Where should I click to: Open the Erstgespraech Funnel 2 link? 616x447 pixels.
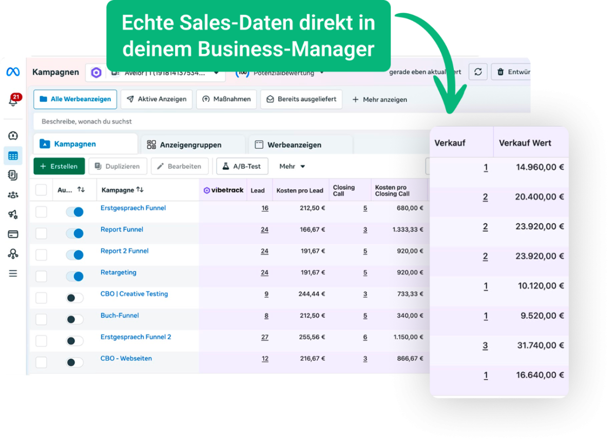point(136,337)
